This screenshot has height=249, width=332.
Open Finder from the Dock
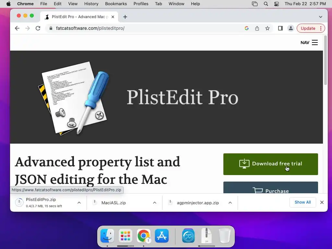(107, 235)
